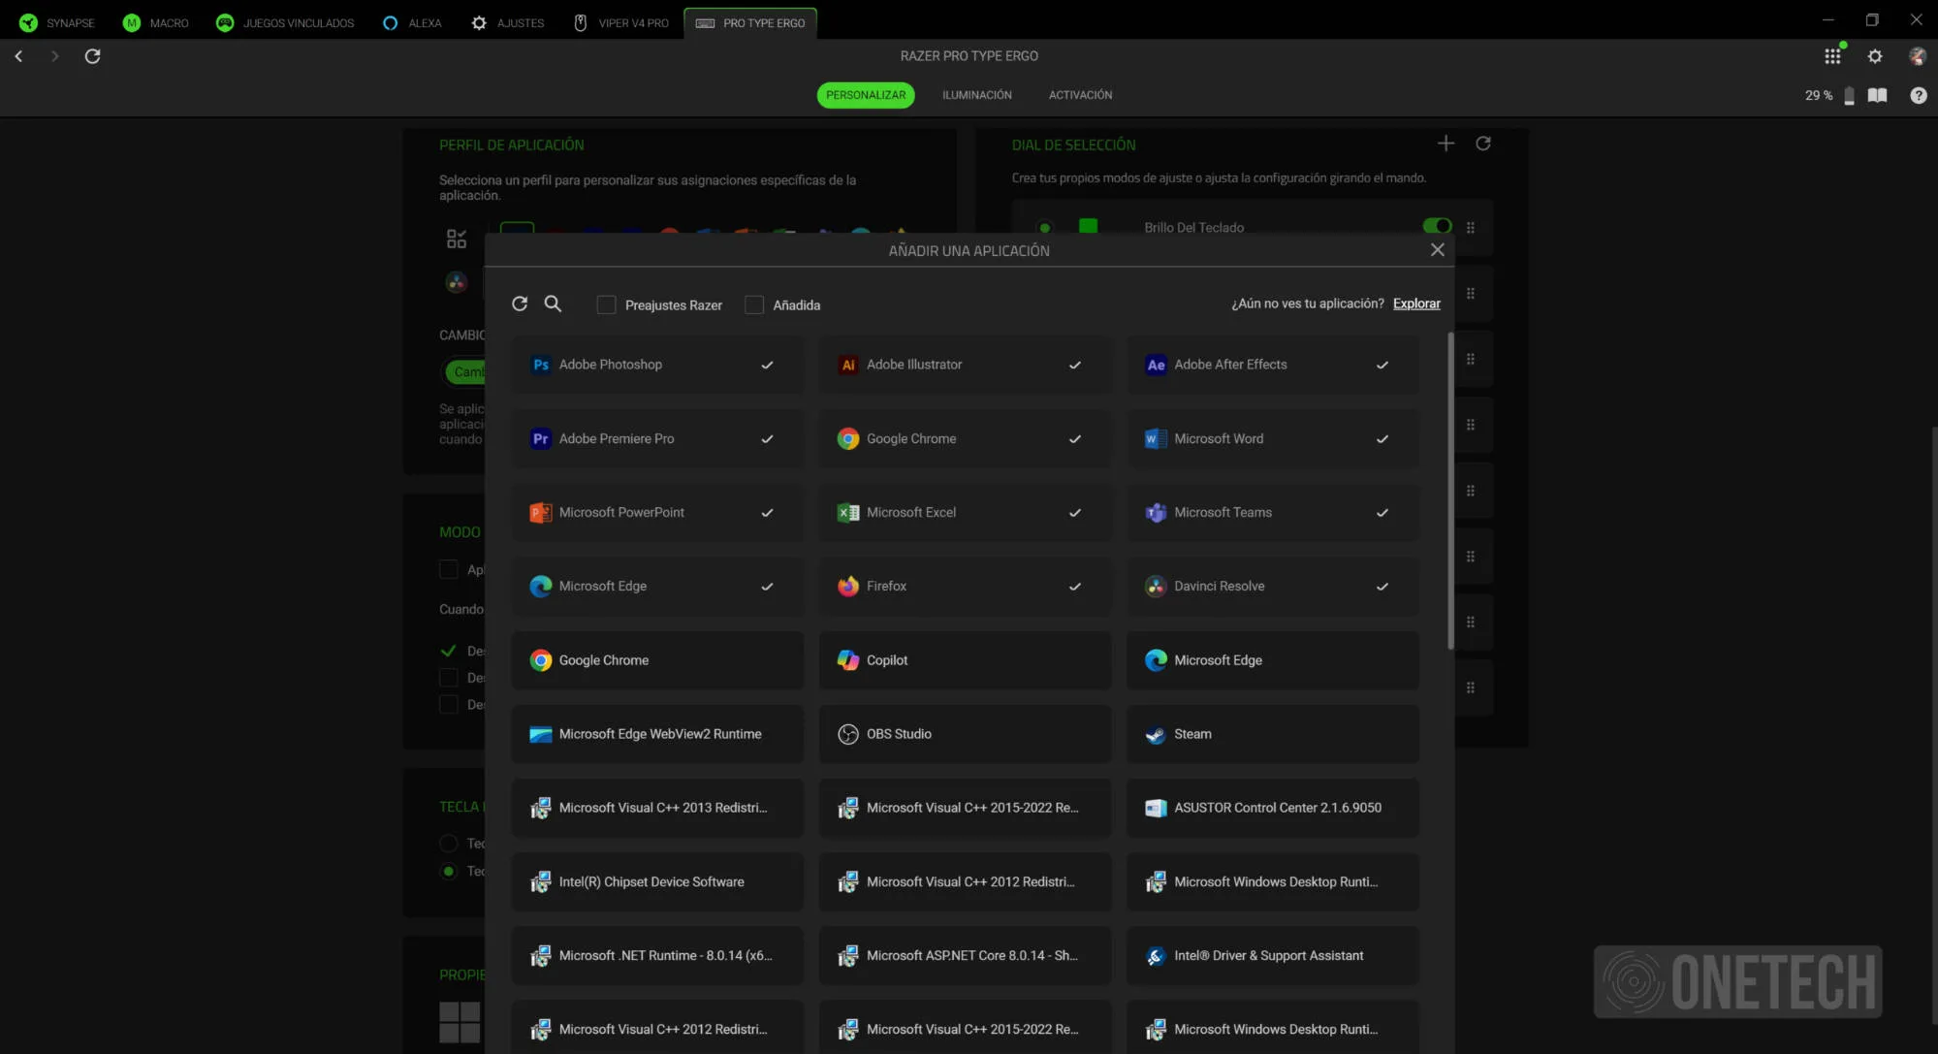Switch to the Iluminación section
The width and height of the screenshot is (1938, 1054).
(977, 95)
